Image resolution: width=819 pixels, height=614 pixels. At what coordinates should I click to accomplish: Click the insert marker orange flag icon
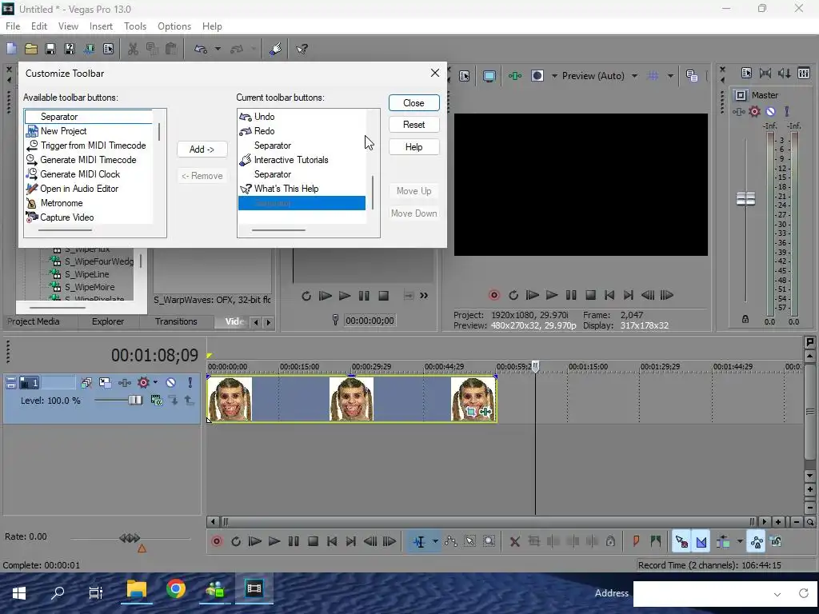pyautogui.click(x=636, y=541)
